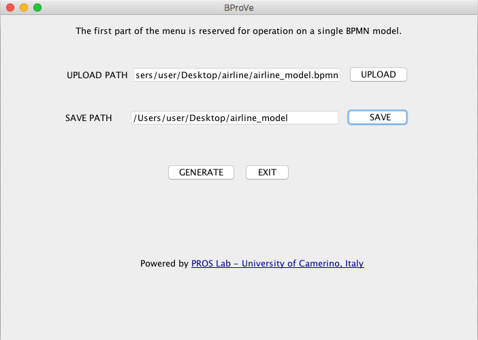This screenshot has height=340, width=478.
Task: Click the UPLOAD PATH label
Action: [97, 75]
